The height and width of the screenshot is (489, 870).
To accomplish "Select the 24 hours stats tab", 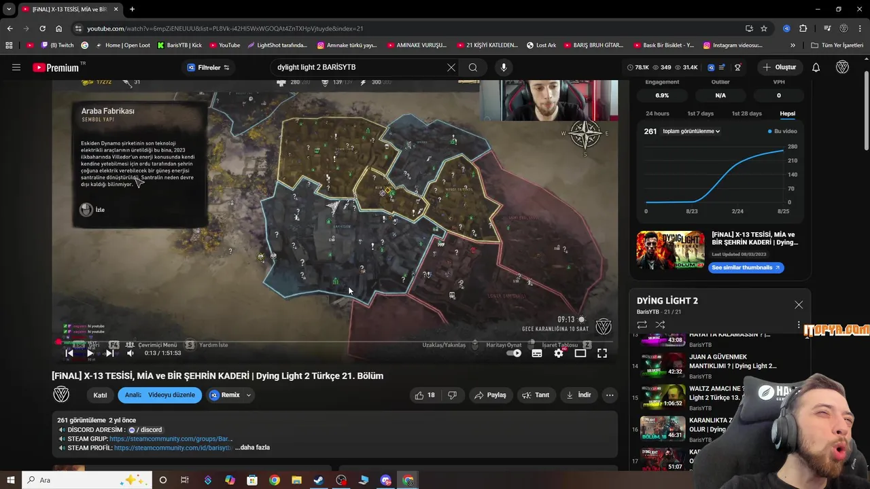I will [657, 113].
